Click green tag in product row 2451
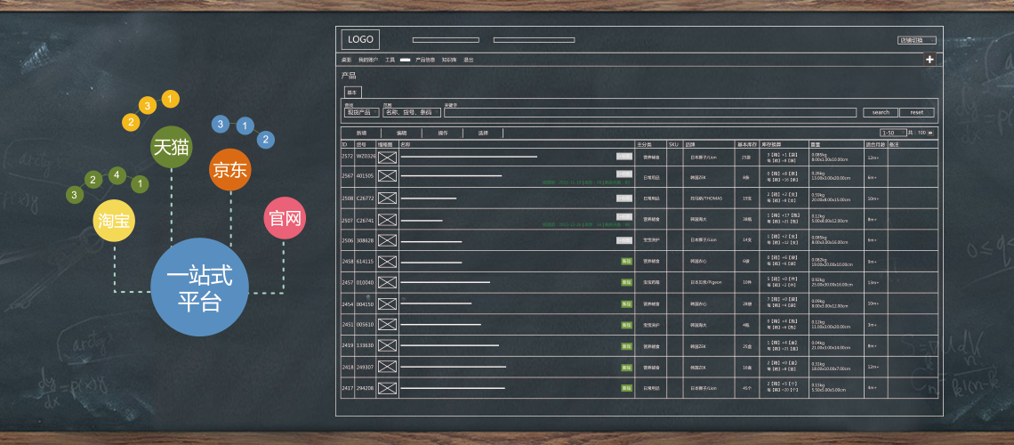Image resolution: width=1014 pixels, height=445 pixels. 626,325
